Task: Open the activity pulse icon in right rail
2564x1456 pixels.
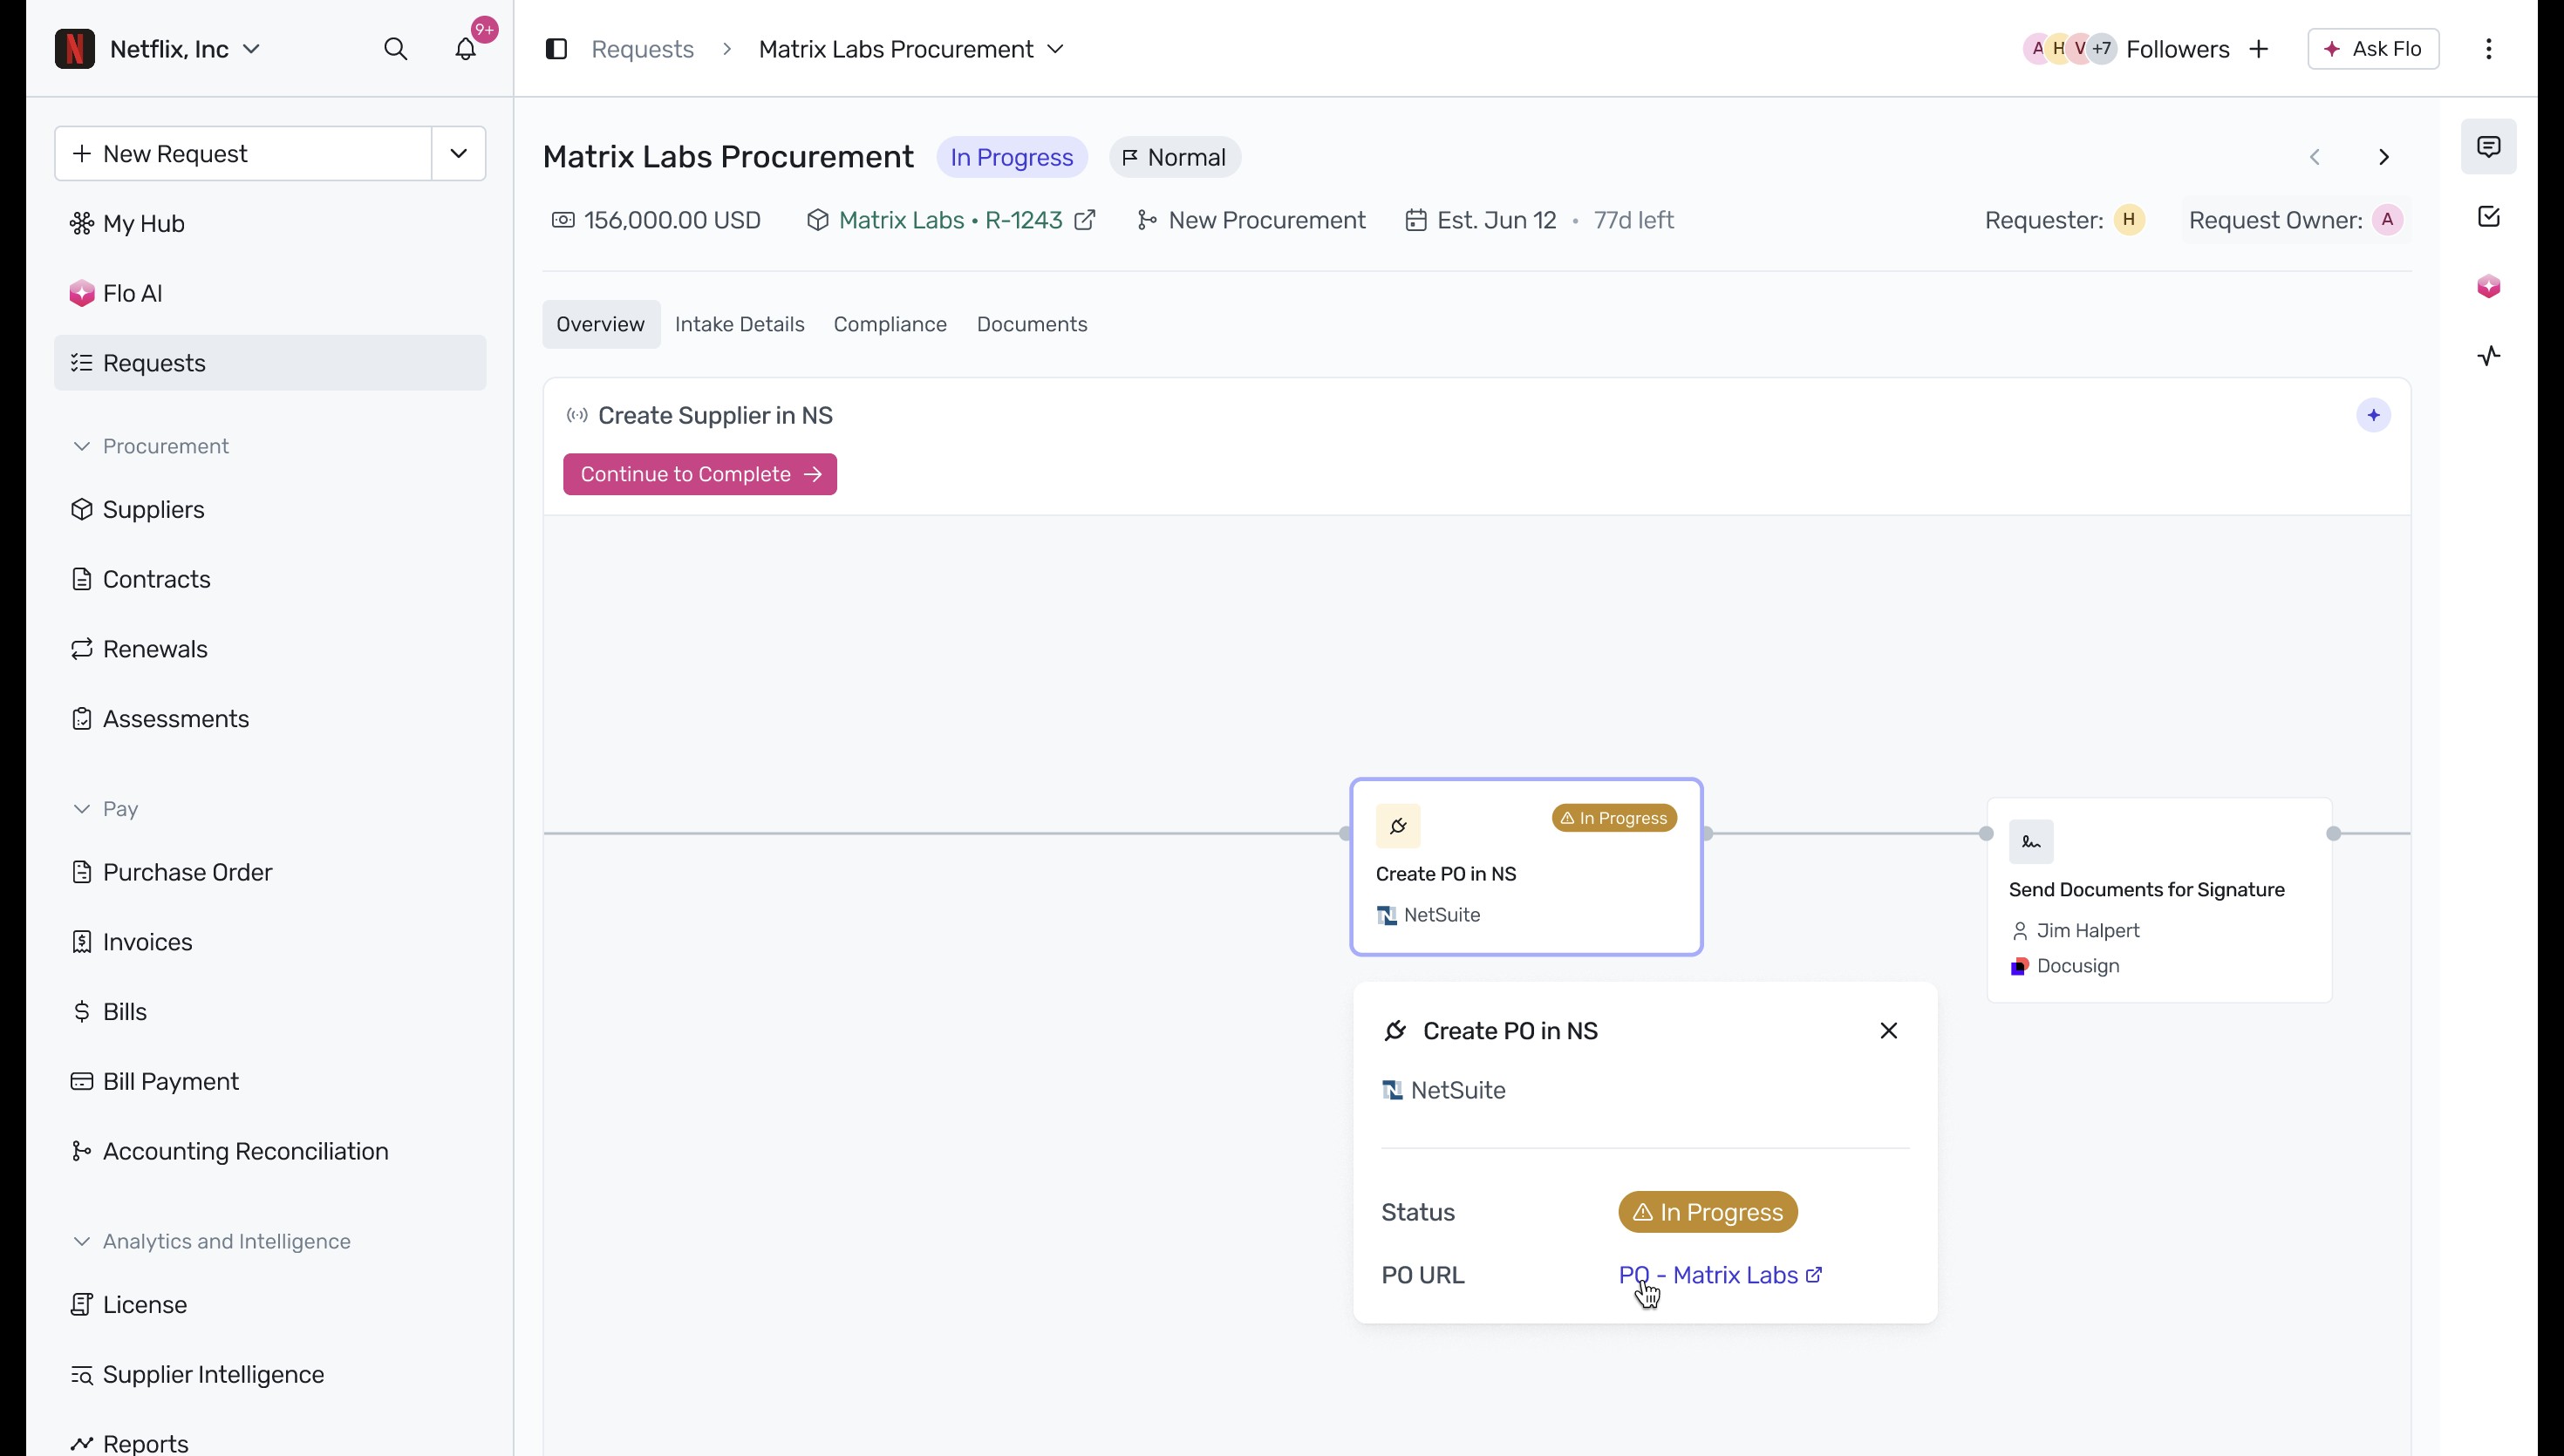Action: tap(2488, 356)
